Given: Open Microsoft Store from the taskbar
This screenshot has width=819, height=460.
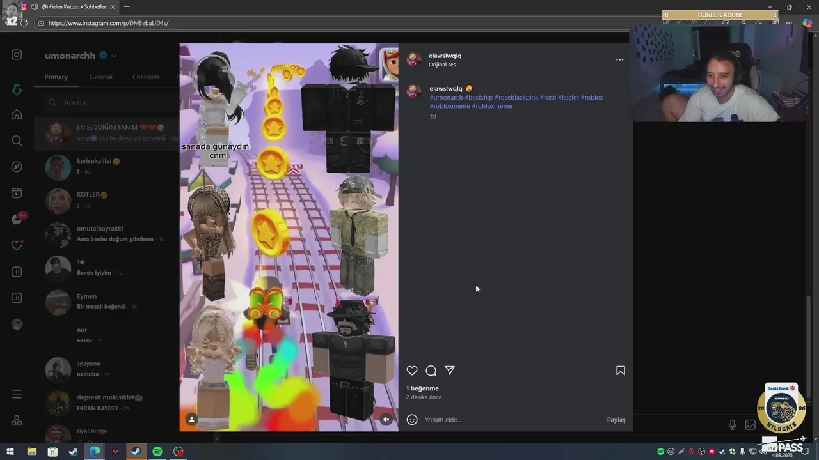Looking at the screenshot, I should tap(52, 452).
